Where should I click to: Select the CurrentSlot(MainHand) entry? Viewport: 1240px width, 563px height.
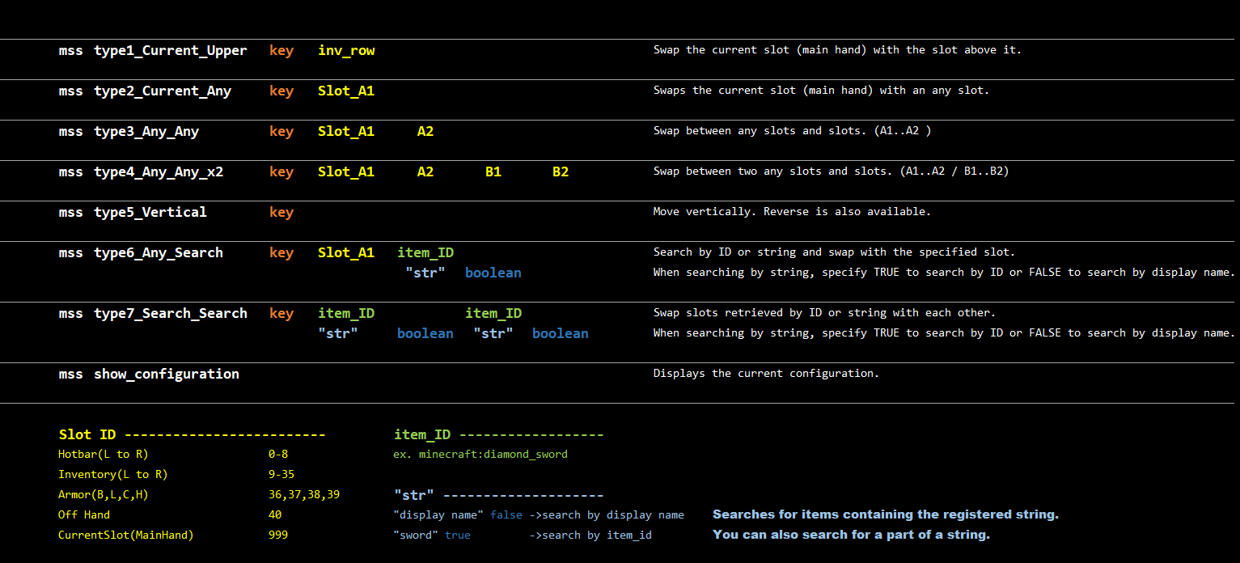(x=126, y=535)
